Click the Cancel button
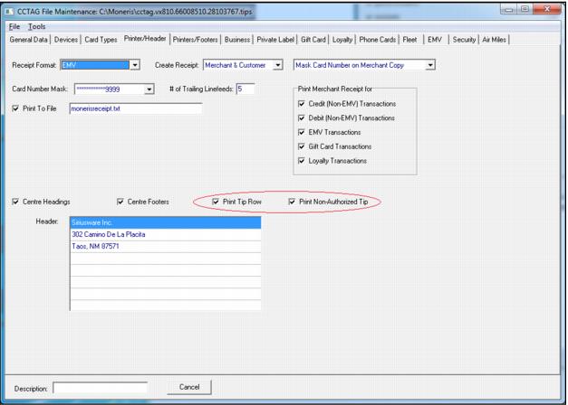The width and height of the screenshot is (568, 405). coord(189,387)
